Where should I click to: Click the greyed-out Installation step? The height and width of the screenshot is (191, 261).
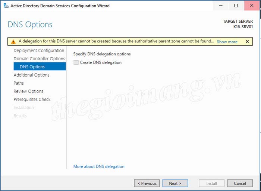(23, 108)
